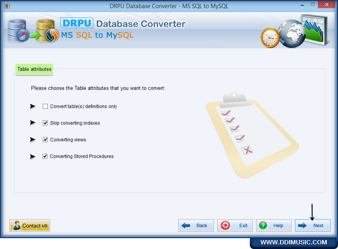Close the DRPU converter window
Screen dimensions: 338x249
pyautogui.click(x=327, y=4)
